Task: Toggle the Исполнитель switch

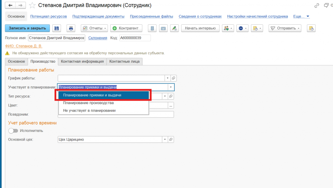Action: click(x=13, y=131)
